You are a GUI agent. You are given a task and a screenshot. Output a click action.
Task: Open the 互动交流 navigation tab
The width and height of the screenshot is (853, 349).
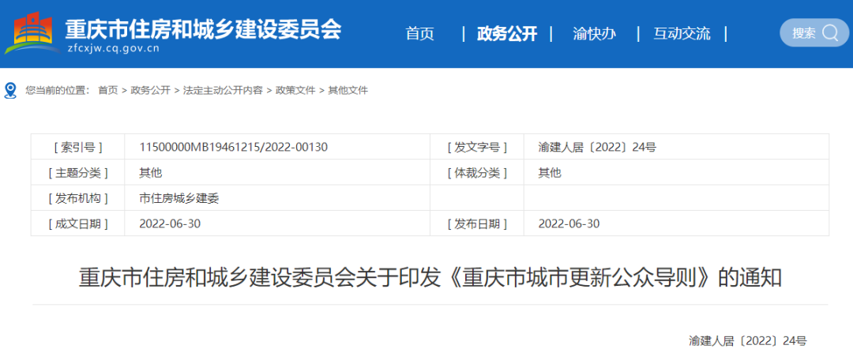point(682,34)
